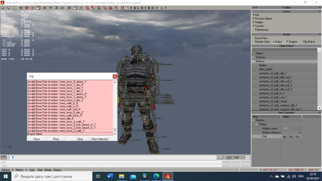Expand the Preview Object menu
Image resolution: width=322 pixels, height=181 pixels.
click(x=262, y=18)
